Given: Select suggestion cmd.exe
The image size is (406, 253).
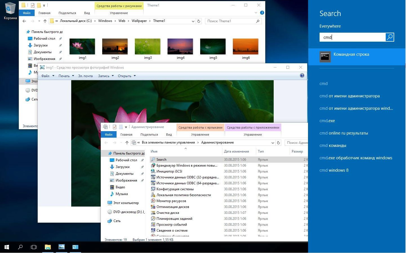Looking at the screenshot, I should coord(327,121).
